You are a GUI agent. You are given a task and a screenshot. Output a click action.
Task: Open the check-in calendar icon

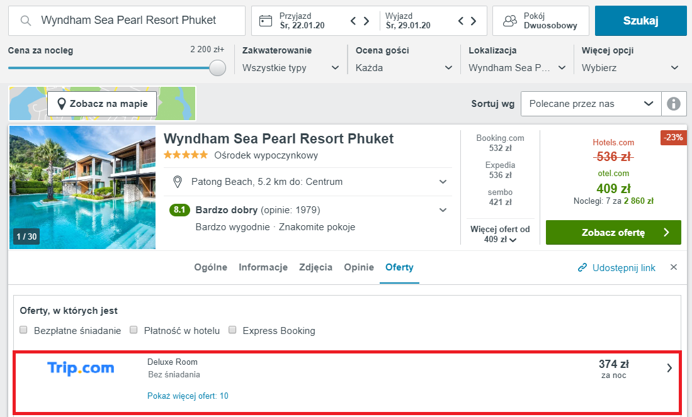pyautogui.click(x=266, y=21)
